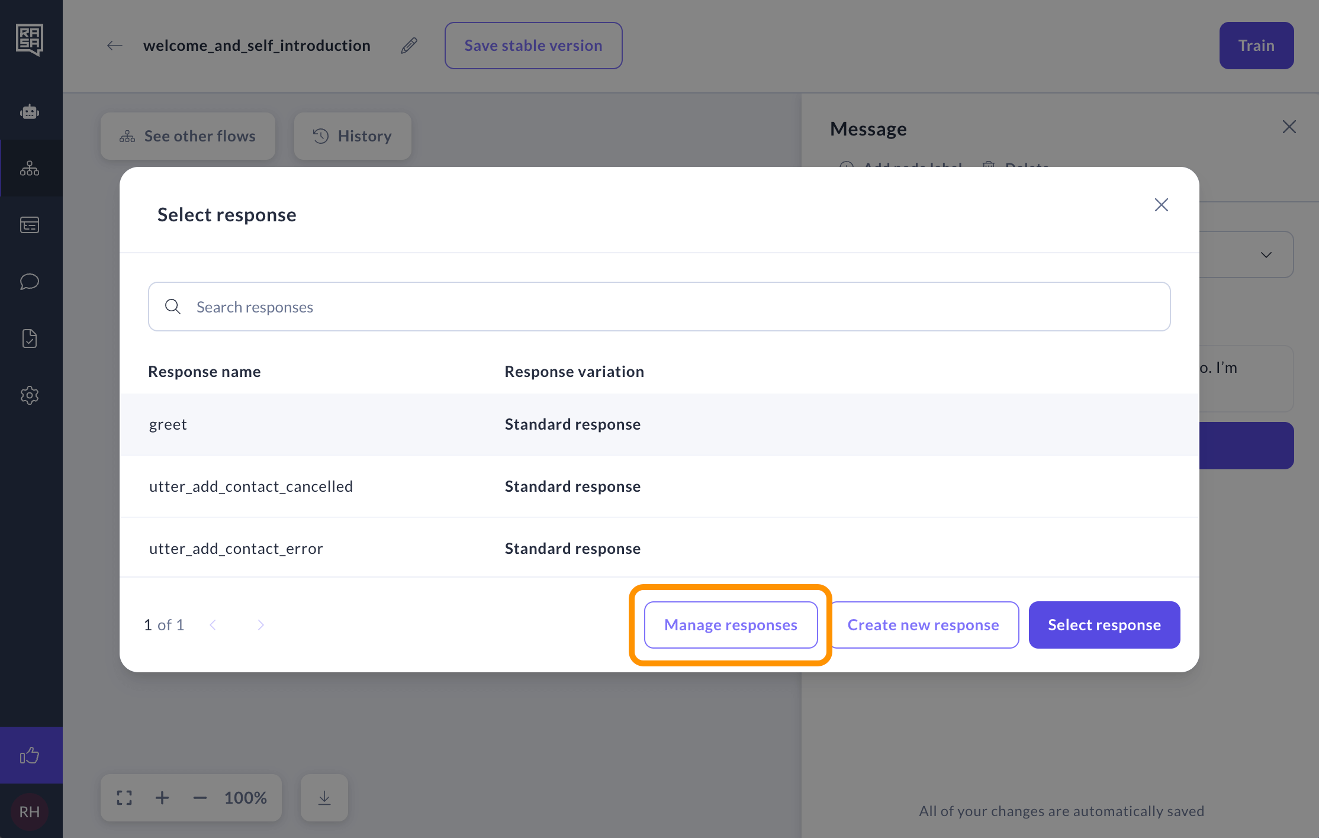Click Manage responses button
Screen dimensions: 1319x838
pos(731,625)
